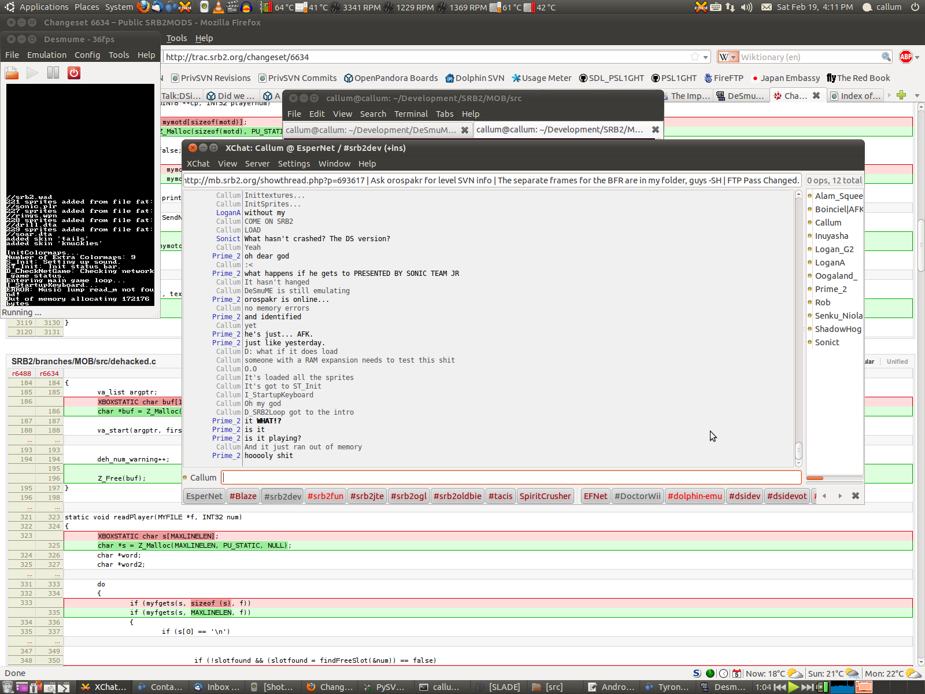The height and width of the screenshot is (694, 925).
Task: Open the power session menu icon
Action: coord(915,7)
